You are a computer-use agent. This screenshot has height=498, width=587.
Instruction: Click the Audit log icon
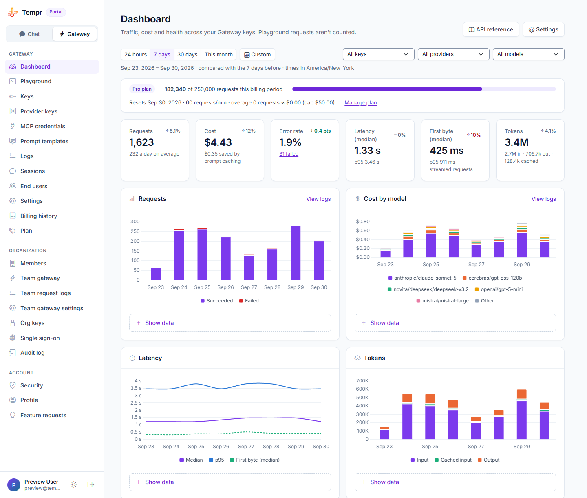13,353
